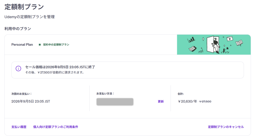Click the Personal Plan name label

(x=22, y=45)
